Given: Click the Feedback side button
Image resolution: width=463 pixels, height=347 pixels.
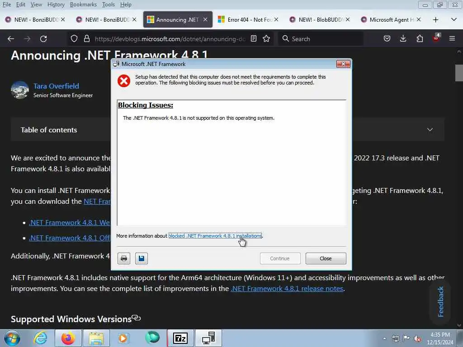Looking at the screenshot, I should pyautogui.click(x=440, y=301).
